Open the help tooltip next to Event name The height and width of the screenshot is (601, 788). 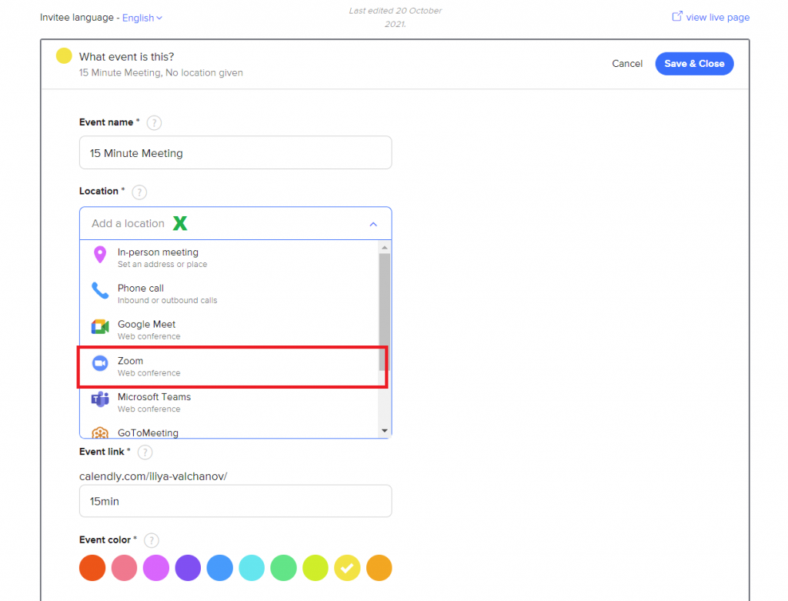point(154,122)
